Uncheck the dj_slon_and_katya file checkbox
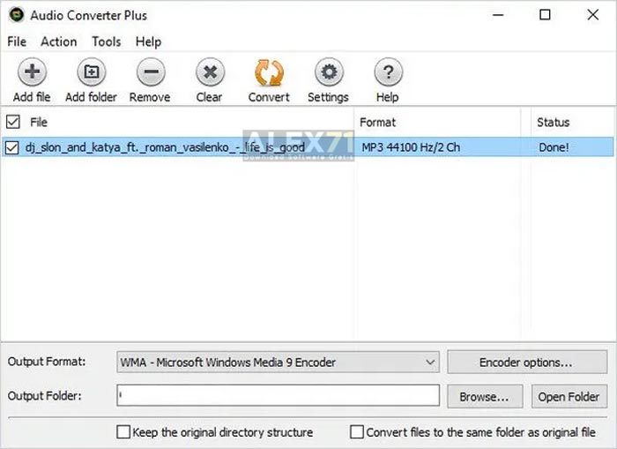The image size is (617, 449). click(11, 147)
